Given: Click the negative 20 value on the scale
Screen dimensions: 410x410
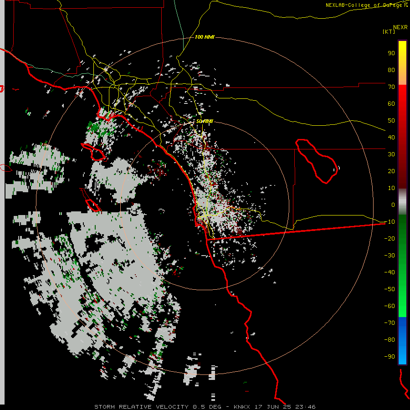Looking at the screenshot, I should [389, 238].
